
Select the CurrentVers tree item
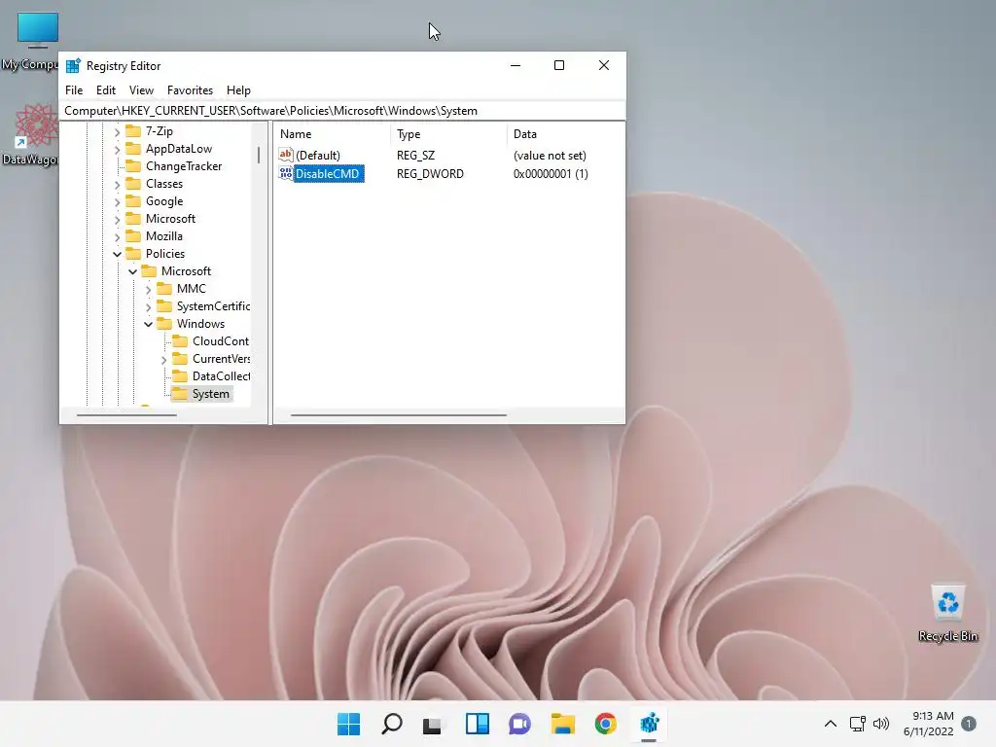coord(221,359)
